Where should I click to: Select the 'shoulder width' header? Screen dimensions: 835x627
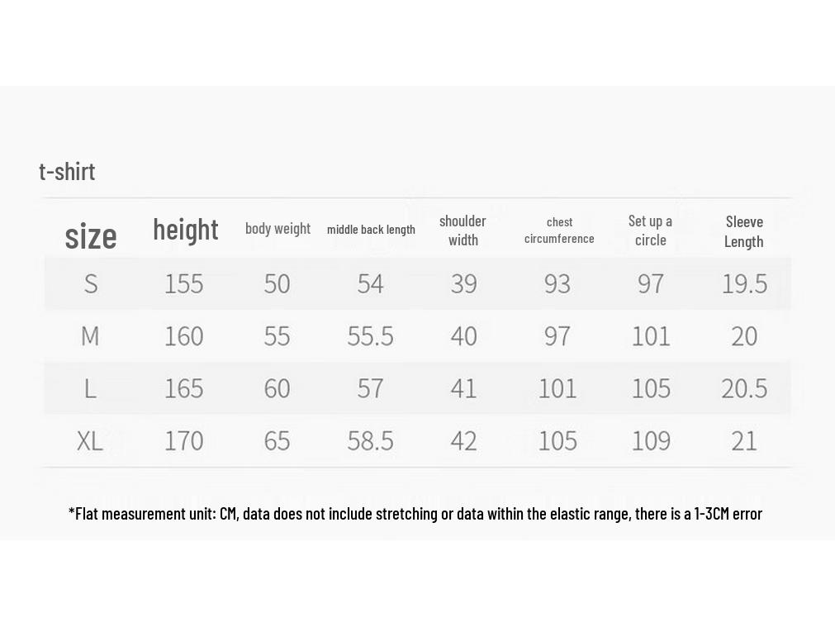[x=463, y=230]
